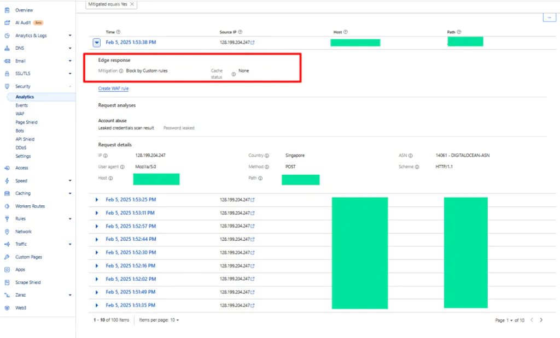The width and height of the screenshot is (560, 338).
Task: Click the Block by Custom rules text
Action: [x=147, y=71]
